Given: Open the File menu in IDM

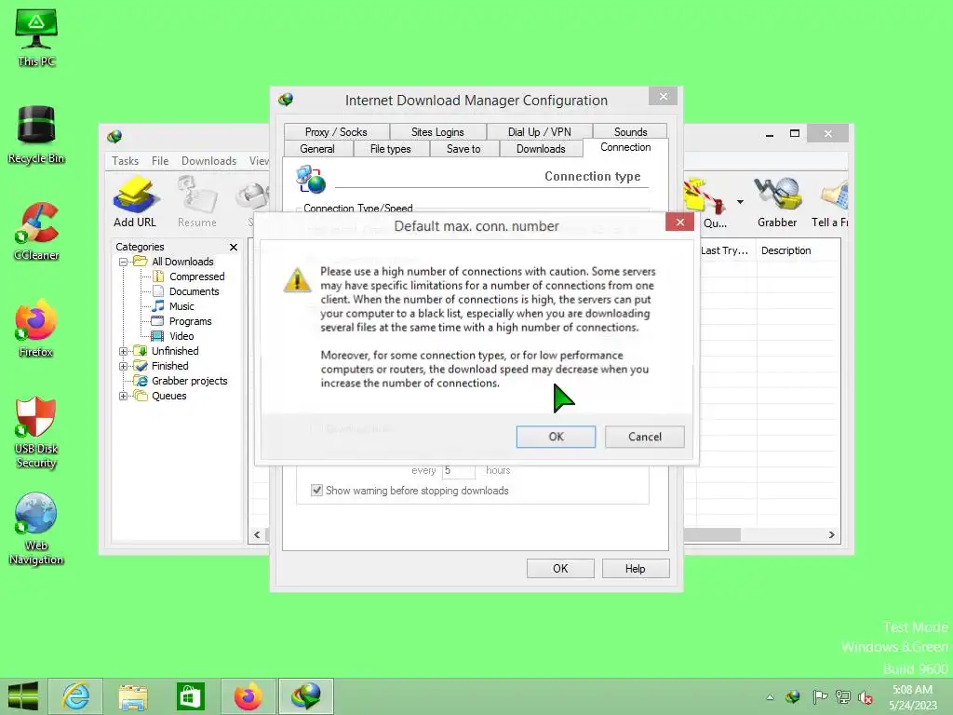Looking at the screenshot, I should coord(160,161).
